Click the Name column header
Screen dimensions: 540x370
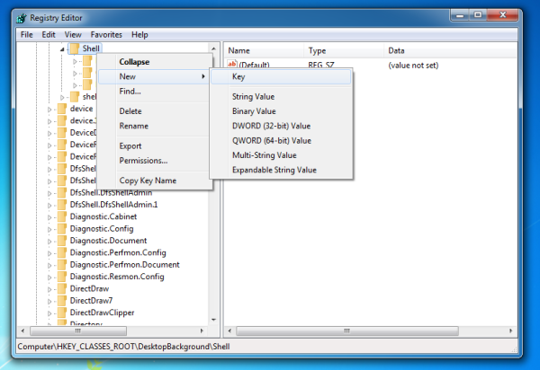click(265, 51)
